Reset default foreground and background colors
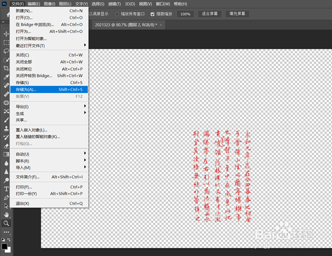Screen dimensions: 332x256 coord(3,240)
